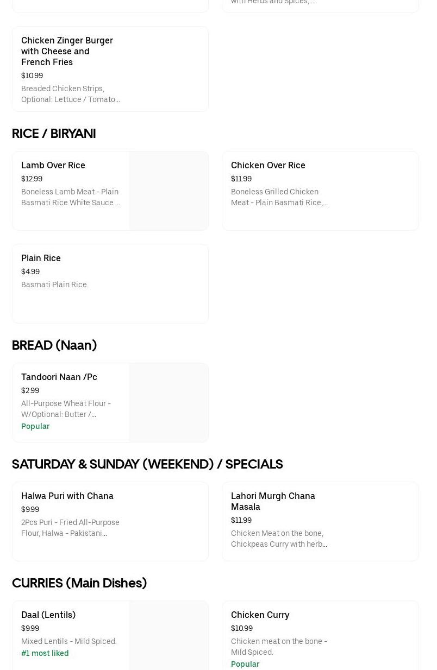Viewport: 437px width, 670px height.
Task: Click the Popular label on Chicken Curry
Action: pos(245,664)
